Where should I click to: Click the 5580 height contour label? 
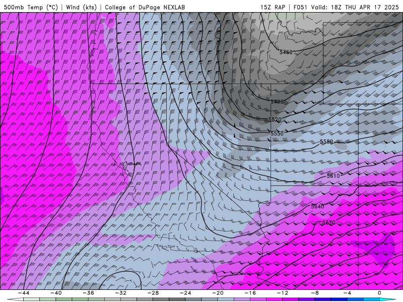[326, 142]
